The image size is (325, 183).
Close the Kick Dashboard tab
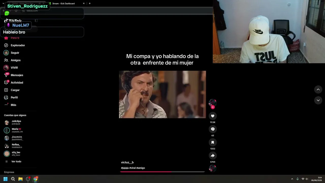84,4
